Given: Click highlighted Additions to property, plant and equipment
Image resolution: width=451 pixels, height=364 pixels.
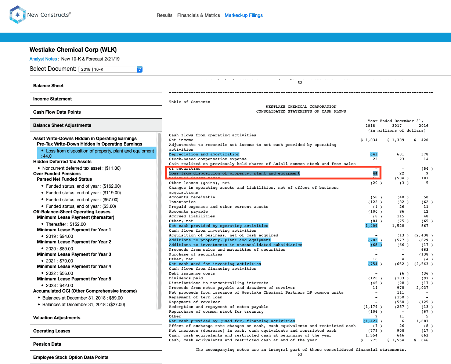Looking at the screenshot, I should (220, 240).
